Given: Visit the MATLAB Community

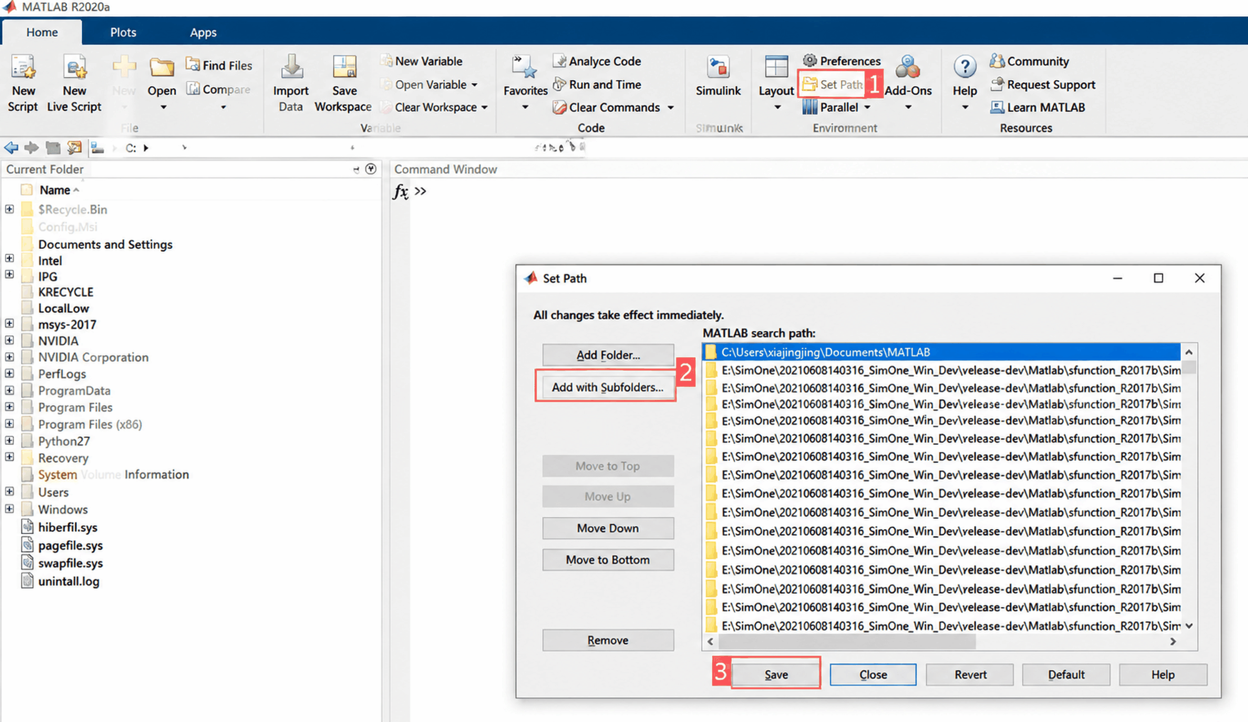Looking at the screenshot, I should 1029,61.
